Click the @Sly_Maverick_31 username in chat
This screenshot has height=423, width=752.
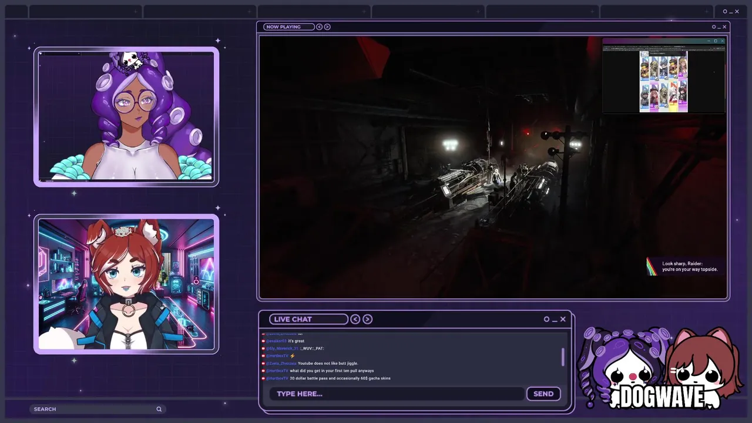pos(283,348)
